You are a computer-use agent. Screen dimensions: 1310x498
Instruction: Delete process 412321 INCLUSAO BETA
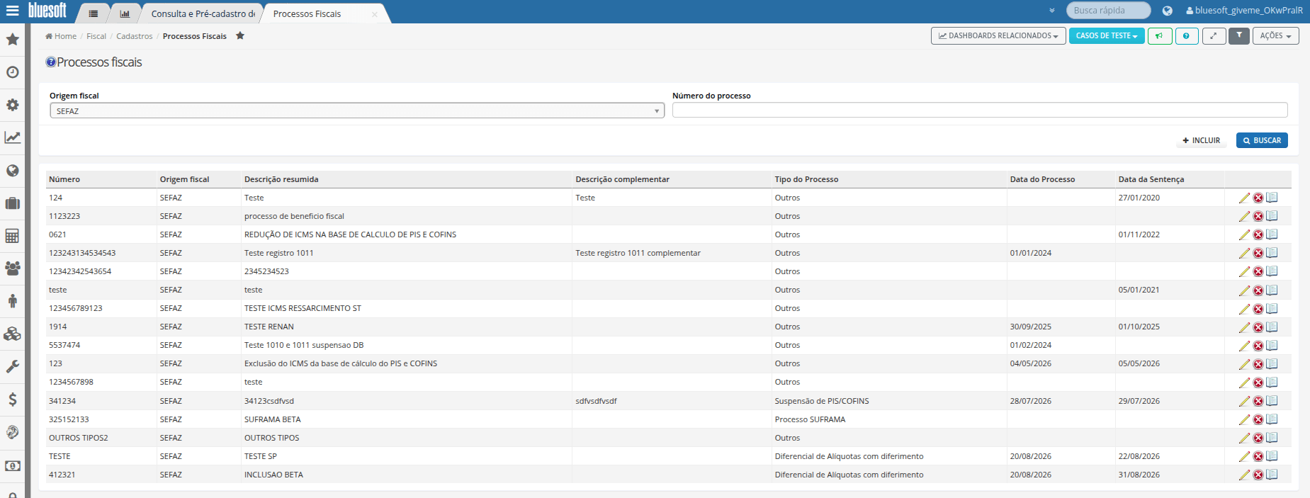pos(1258,475)
